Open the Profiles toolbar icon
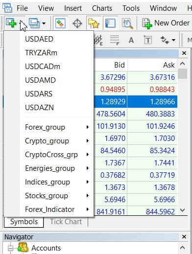 click(34, 23)
